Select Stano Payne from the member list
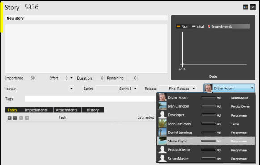 tap(205, 141)
